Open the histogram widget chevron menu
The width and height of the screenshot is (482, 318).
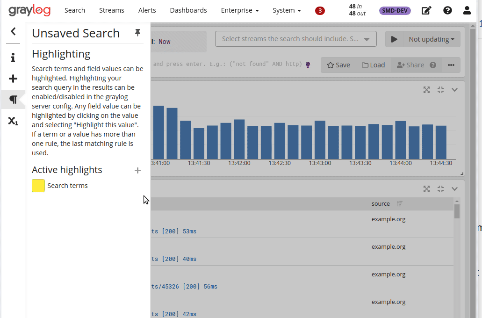click(x=454, y=90)
